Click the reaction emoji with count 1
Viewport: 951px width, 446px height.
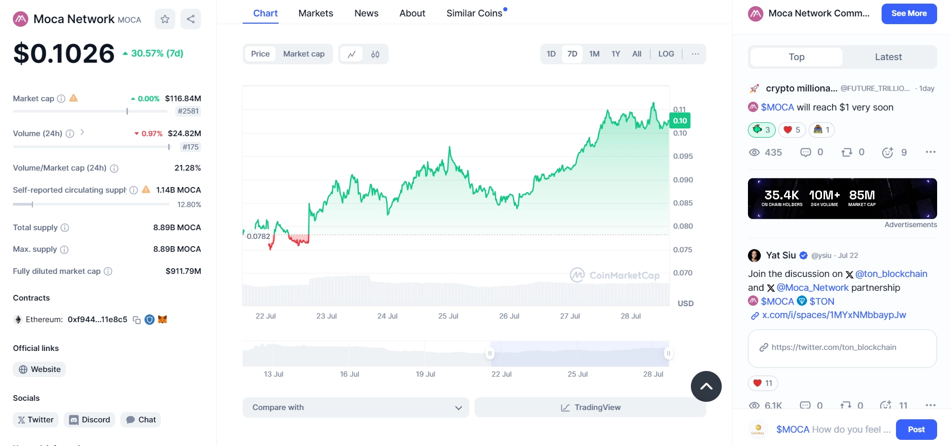pyautogui.click(x=821, y=130)
